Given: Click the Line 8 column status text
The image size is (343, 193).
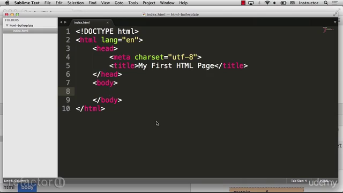Looking at the screenshot, I should 16,181.
